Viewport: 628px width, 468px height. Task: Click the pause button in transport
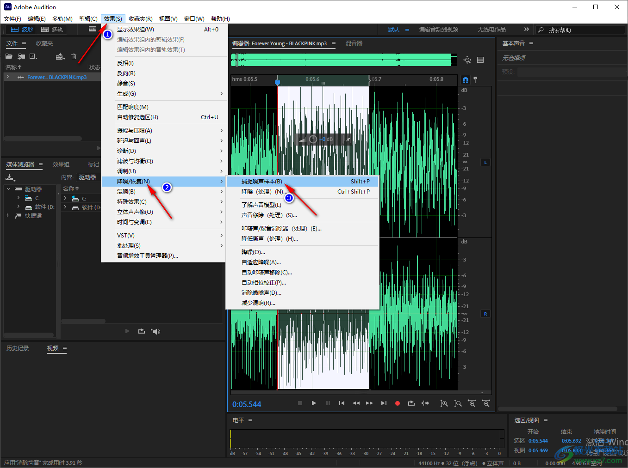pos(328,403)
